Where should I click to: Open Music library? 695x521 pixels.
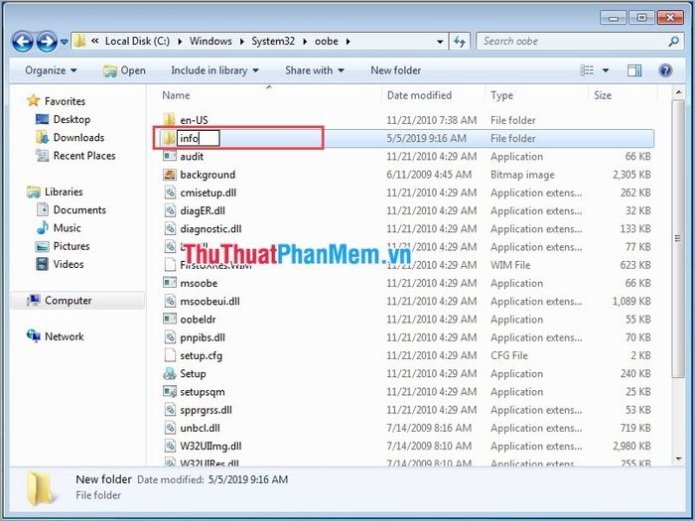point(67,227)
